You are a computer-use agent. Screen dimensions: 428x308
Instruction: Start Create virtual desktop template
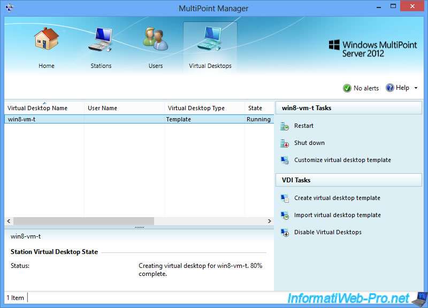337,198
